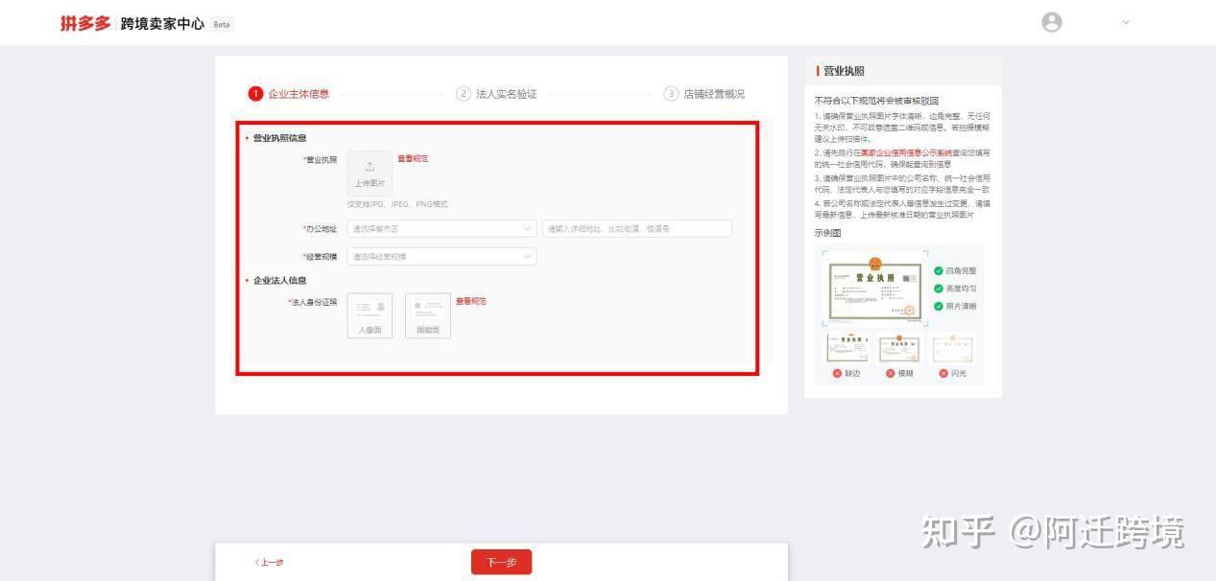Screen dimensions: 1216x581
Task: Click the large sample business license image
Action: pyautogui.click(x=875, y=290)
